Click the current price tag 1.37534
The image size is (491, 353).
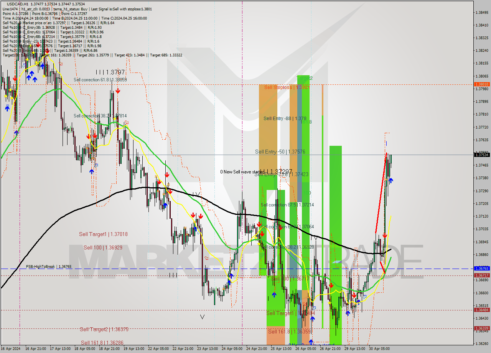point(482,155)
